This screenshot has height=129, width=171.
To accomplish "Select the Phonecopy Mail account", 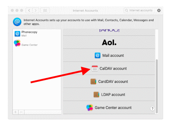I will pos(37,34).
